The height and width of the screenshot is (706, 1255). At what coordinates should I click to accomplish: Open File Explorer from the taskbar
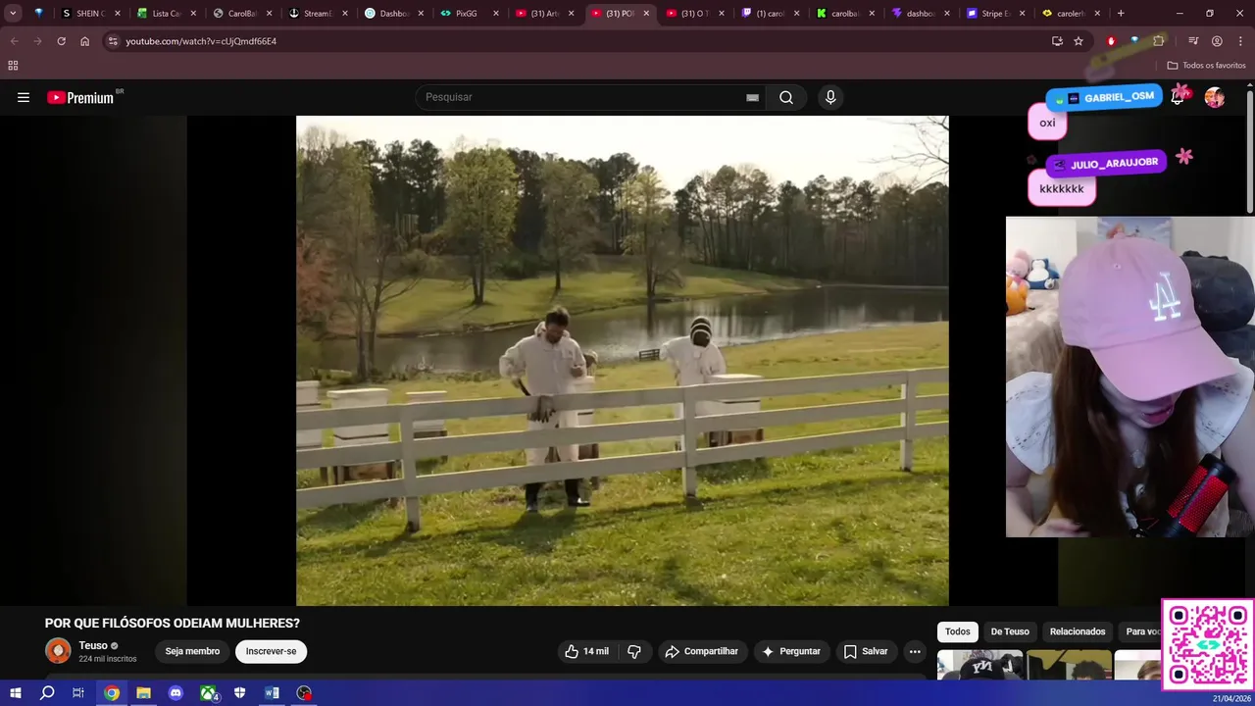[143, 693]
